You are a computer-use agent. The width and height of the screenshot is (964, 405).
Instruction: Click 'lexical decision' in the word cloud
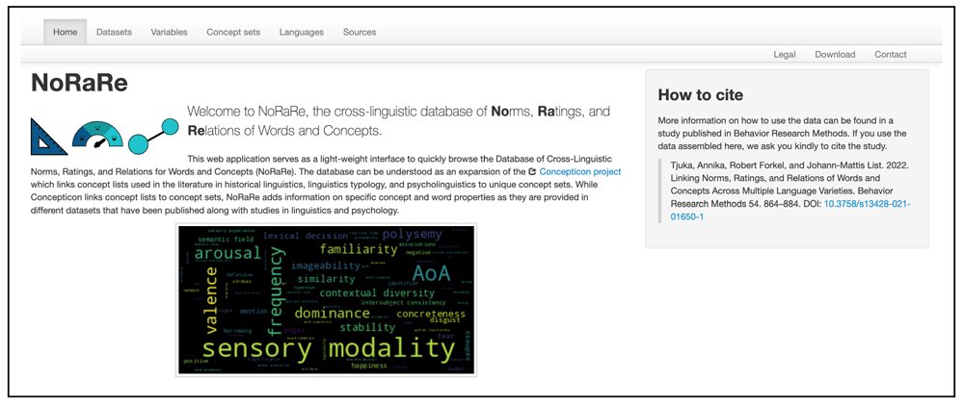tap(305, 235)
